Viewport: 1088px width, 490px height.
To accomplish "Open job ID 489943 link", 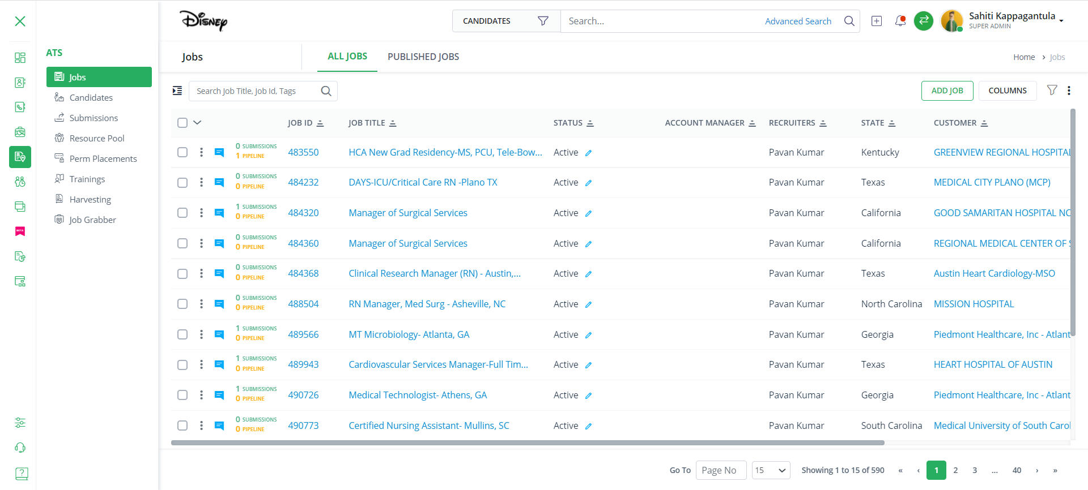I will [x=303, y=364].
